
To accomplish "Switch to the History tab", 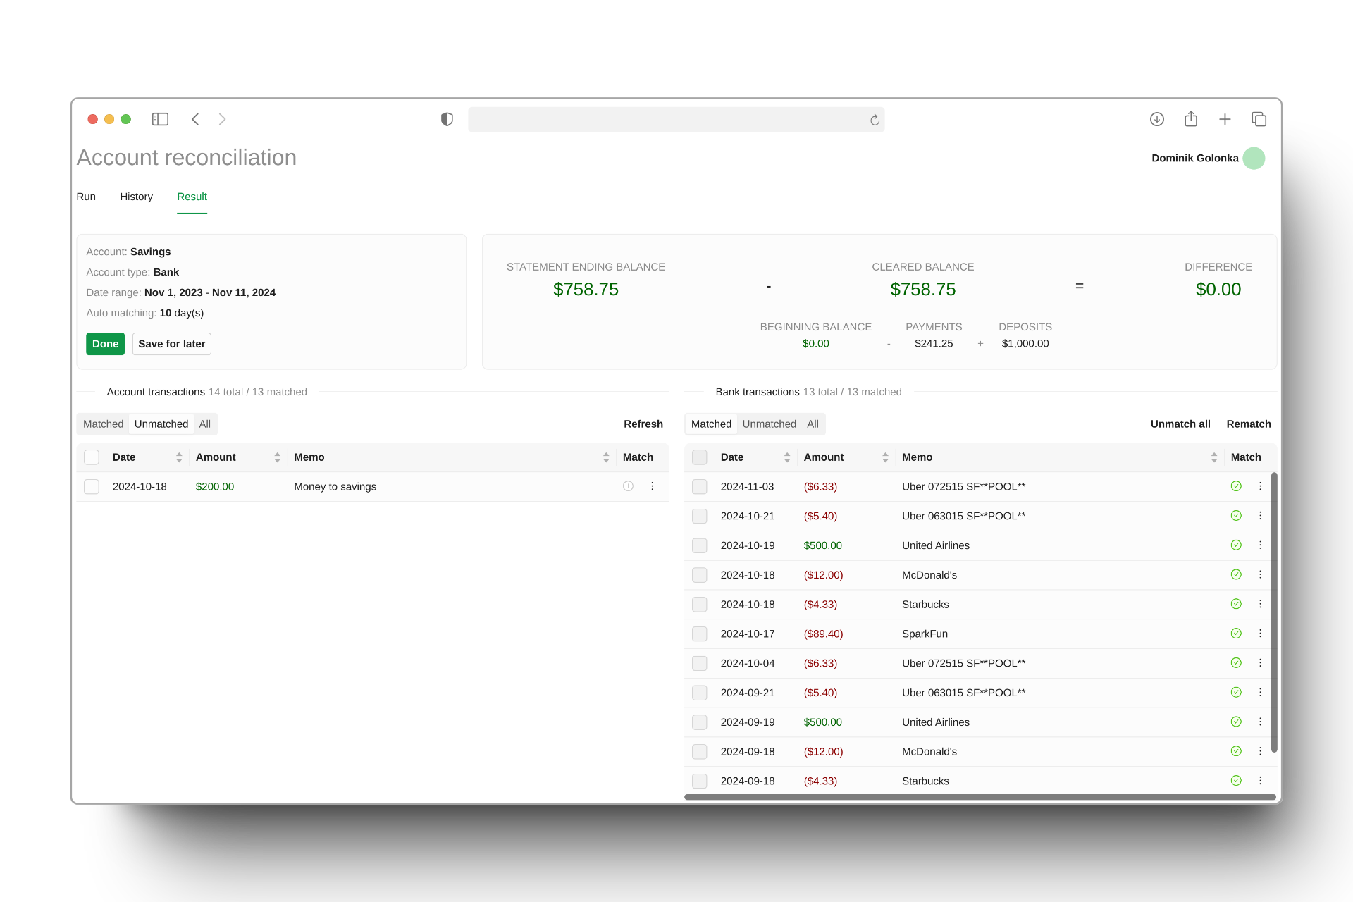I will coord(136,197).
